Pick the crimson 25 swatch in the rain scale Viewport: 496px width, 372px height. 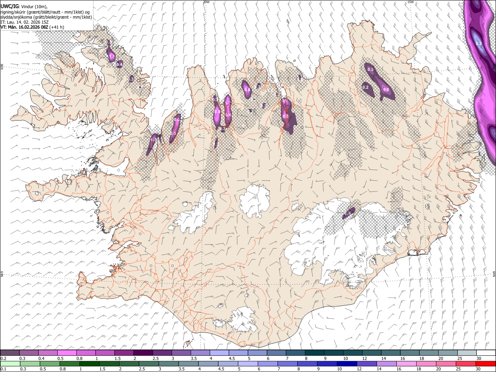pyautogui.click(x=466, y=363)
